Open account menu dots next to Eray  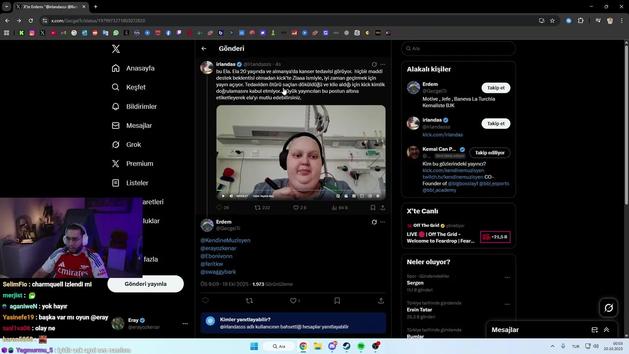tap(185, 324)
